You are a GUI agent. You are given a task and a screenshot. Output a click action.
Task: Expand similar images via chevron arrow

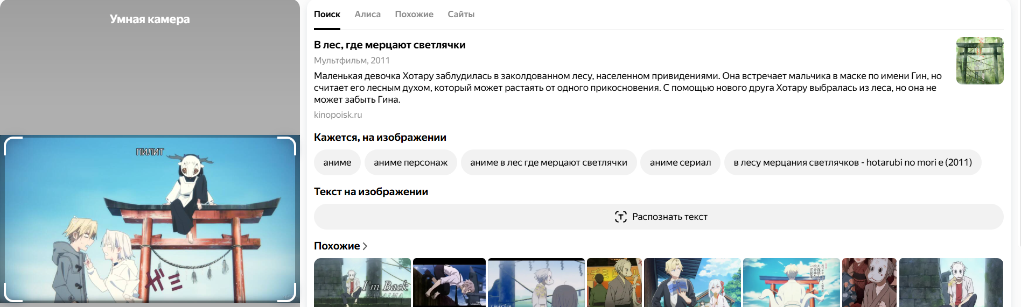tap(365, 246)
